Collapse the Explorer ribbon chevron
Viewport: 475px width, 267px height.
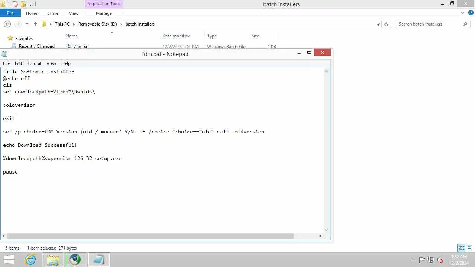pos(462,13)
